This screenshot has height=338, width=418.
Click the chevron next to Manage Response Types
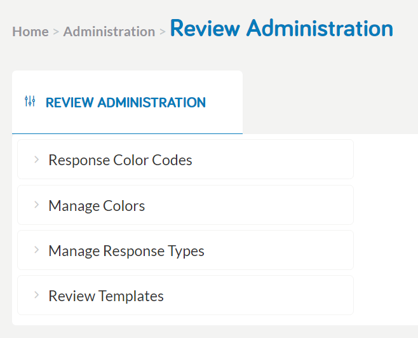tap(37, 250)
